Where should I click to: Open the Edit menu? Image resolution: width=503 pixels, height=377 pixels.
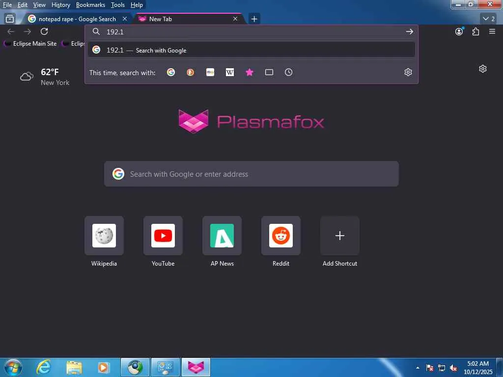click(23, 5)
